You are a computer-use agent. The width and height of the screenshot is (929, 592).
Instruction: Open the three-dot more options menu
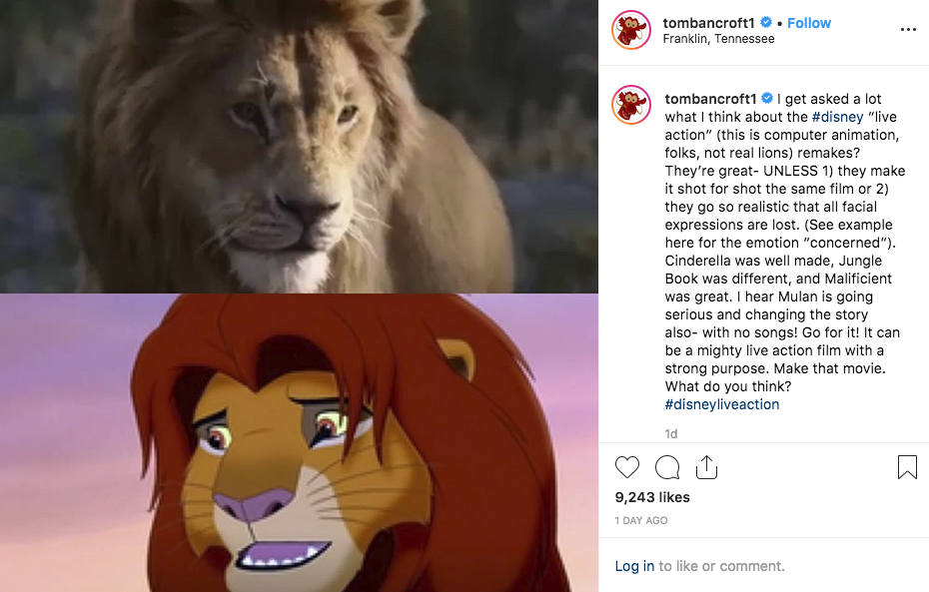click(907, 30)
